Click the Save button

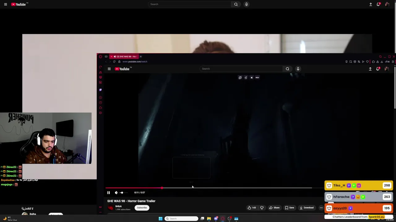[x=289, y=208]
